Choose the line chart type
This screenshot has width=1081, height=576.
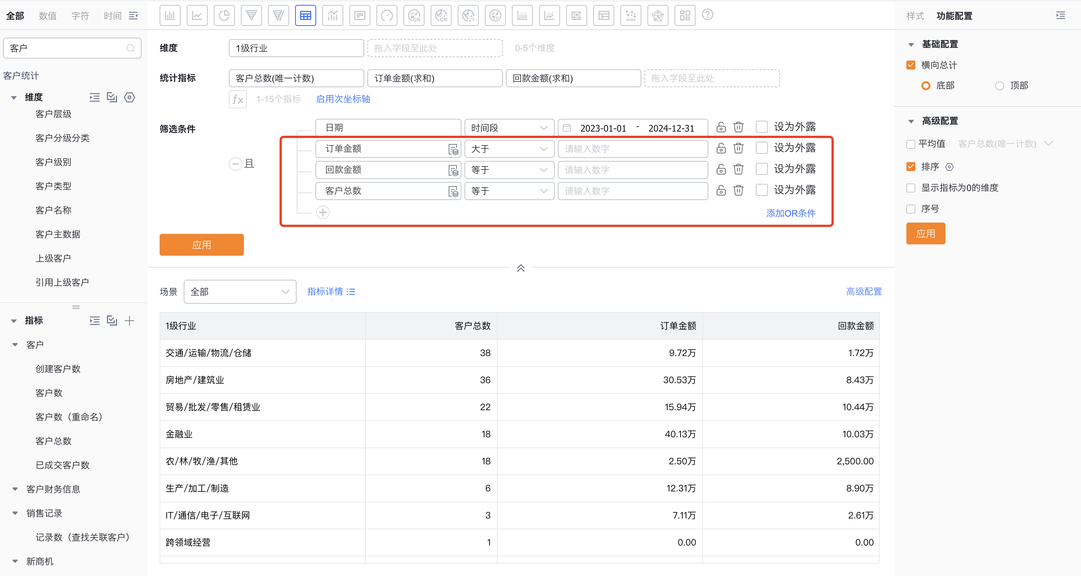[x=197, y=16]
